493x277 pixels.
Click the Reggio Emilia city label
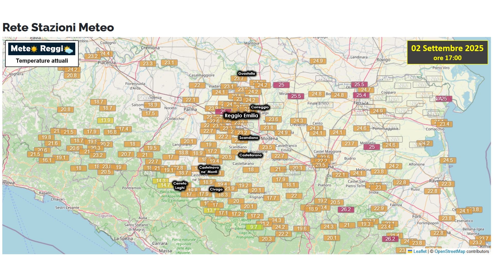click(x=241, y=116)
